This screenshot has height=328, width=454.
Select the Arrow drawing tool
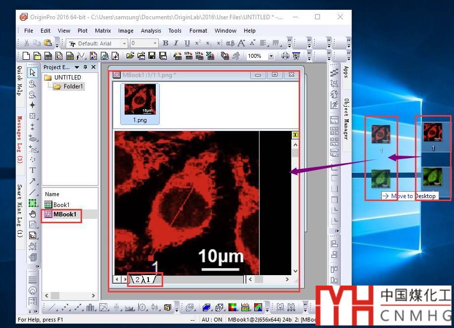point(33,181)
